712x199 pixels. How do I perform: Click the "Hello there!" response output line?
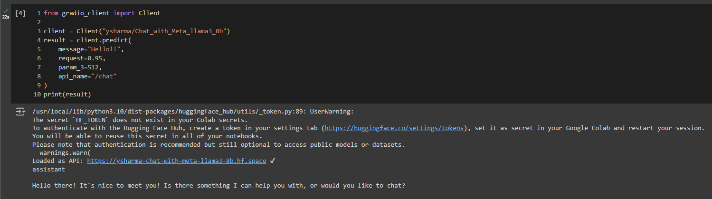point(218,186)
